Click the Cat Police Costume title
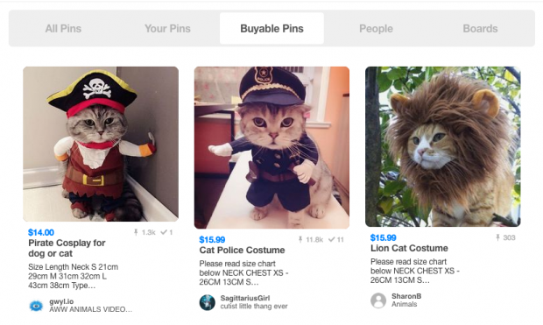 (x=242, y=251)
